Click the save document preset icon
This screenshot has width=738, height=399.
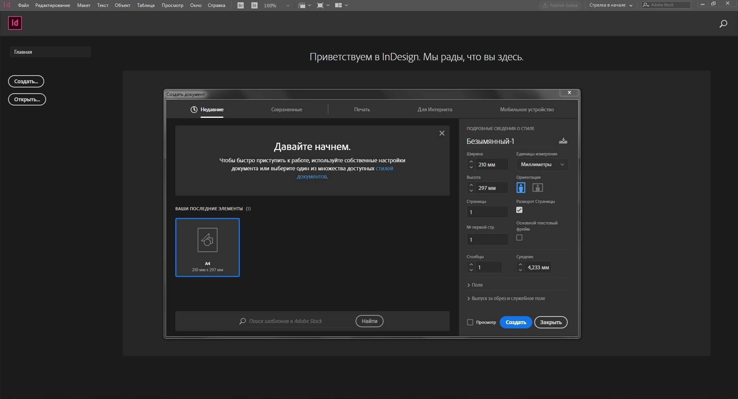coord(563,141)
